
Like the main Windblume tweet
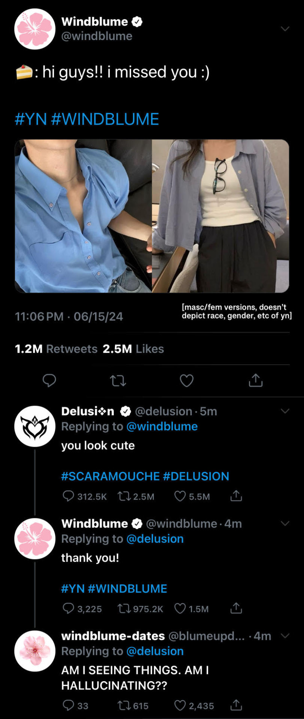coord(186,381)
